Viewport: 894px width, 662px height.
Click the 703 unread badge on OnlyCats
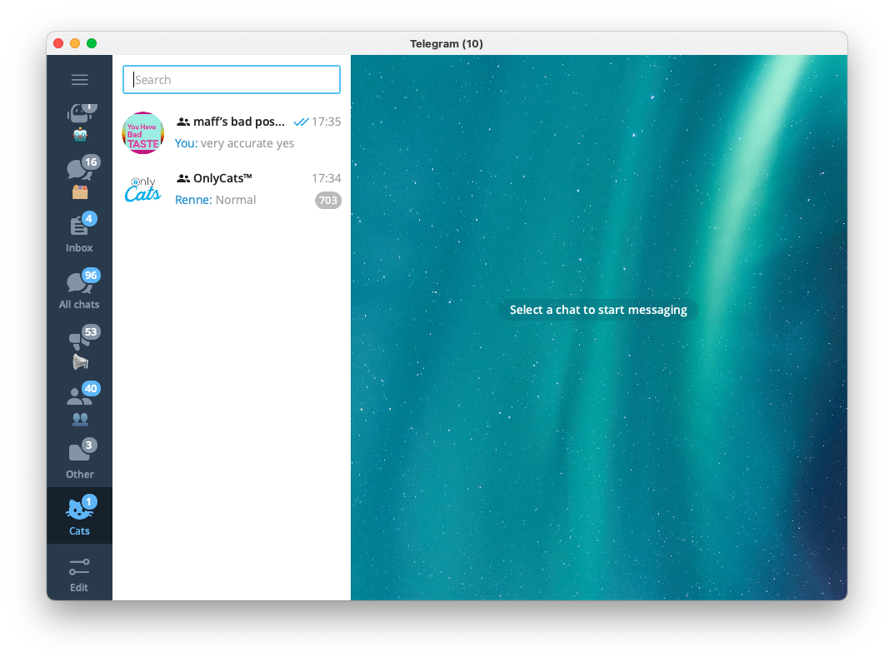tap(327, 200)
